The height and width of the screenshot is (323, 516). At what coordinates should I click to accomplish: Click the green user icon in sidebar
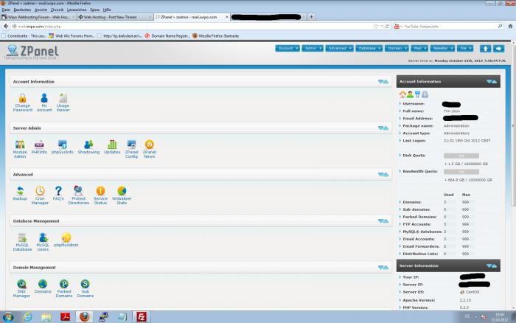tap(410, 94)
